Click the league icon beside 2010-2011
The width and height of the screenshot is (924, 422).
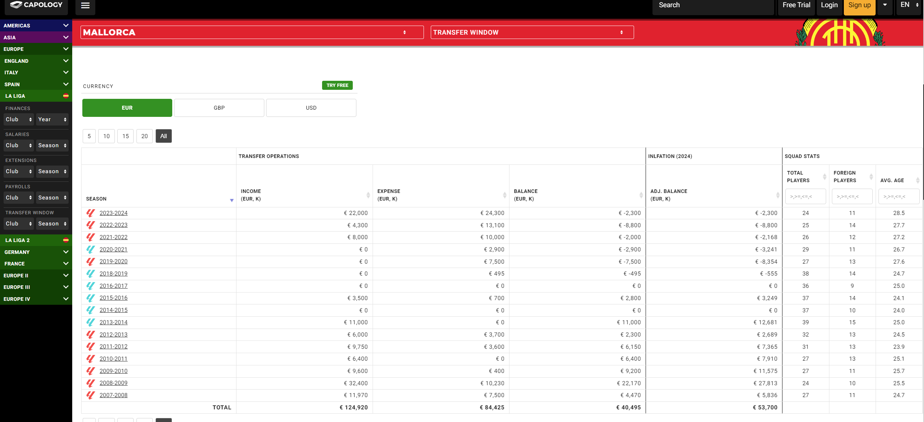(x=91, y=359)
